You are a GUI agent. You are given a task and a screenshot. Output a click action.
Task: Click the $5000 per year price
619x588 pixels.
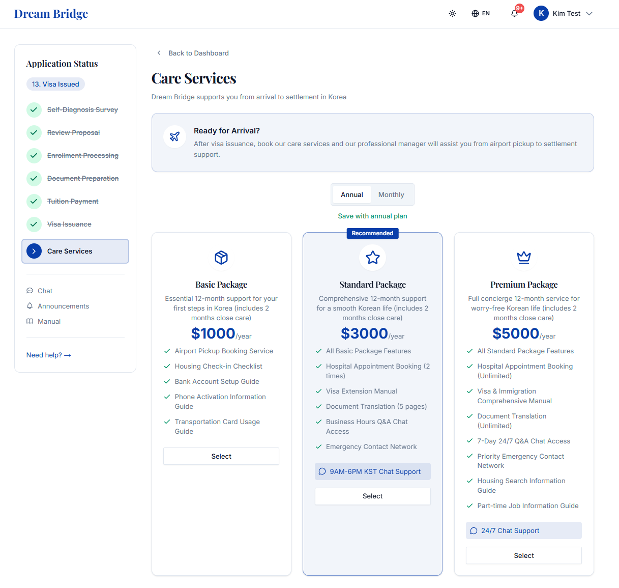[x=524, y=333]
